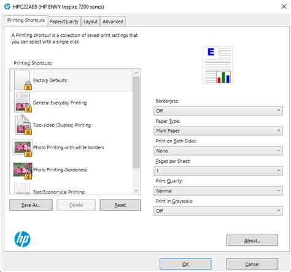
Task: Confirm with the OK button
Action: click(185, 264)
